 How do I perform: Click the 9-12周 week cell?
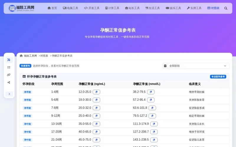[56, 116]
